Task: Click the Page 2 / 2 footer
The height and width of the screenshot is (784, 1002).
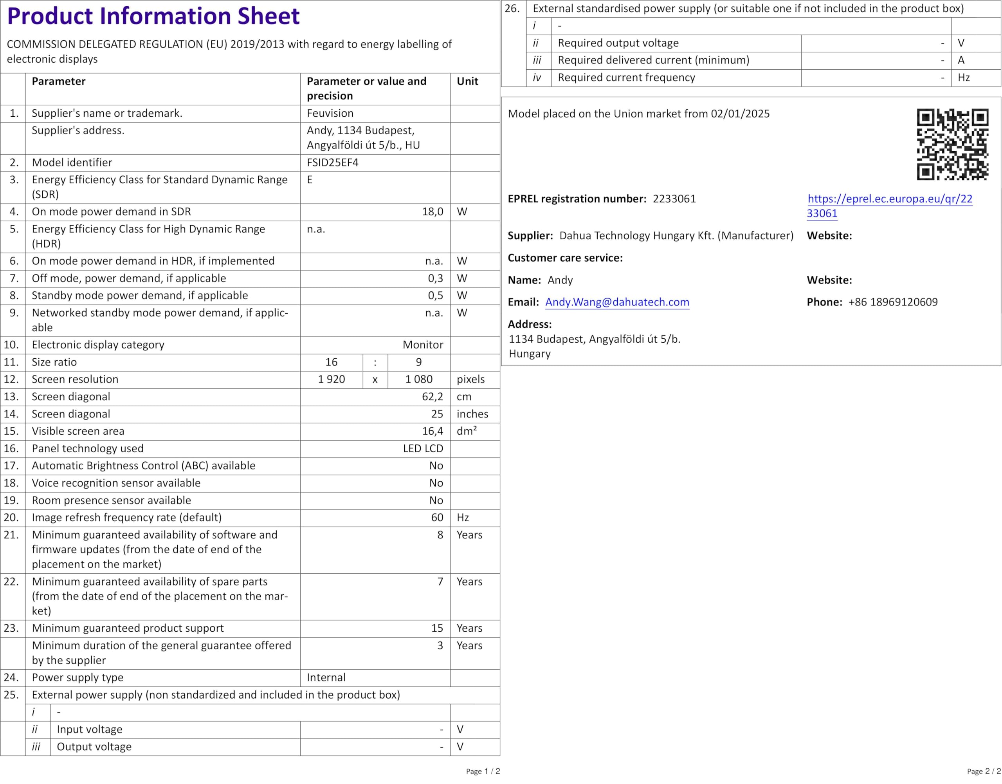Action: 984,771
